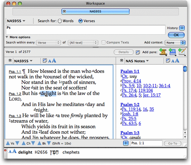The width and height of the screenshot is (191, 165).
Task: Click the last Add pane icon
Action: [x=182, y=52]
